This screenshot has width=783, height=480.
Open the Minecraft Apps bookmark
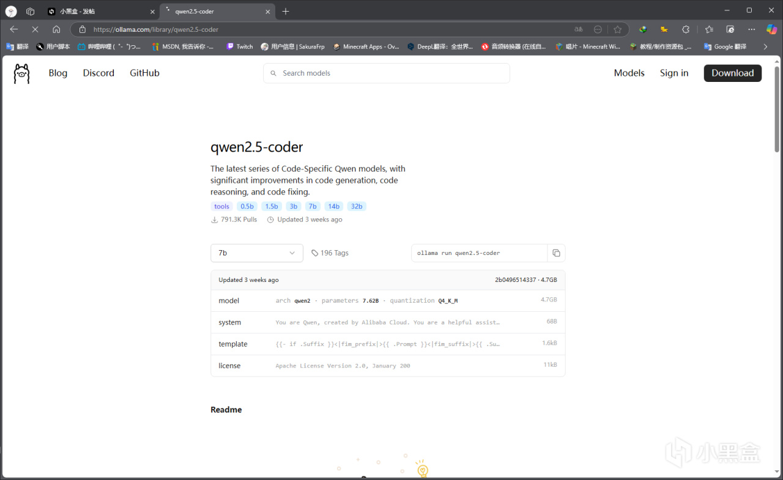point(366,46)
